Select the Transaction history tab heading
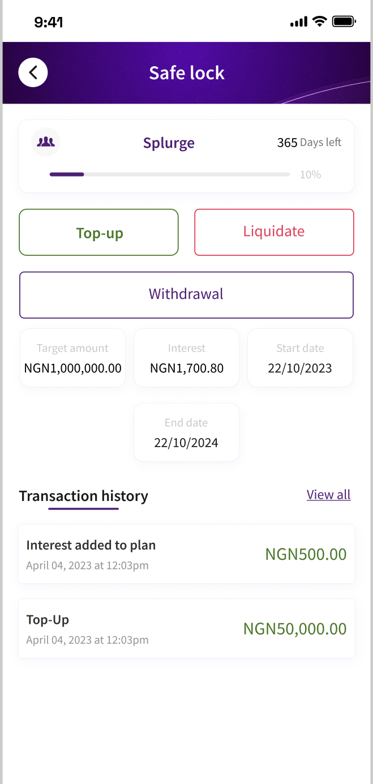 83,496
